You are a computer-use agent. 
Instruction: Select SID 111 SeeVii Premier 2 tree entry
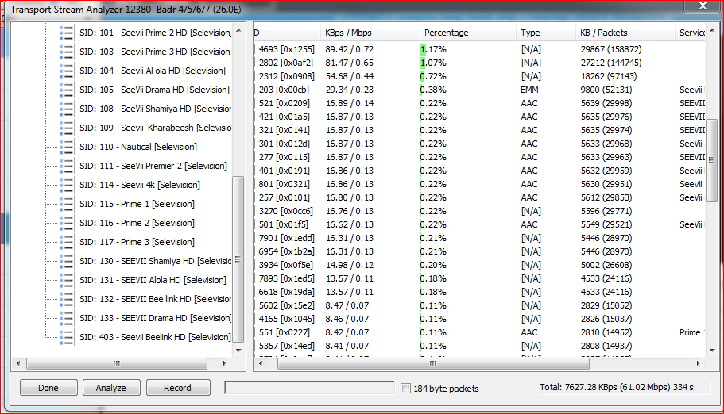tap(153, 166)
